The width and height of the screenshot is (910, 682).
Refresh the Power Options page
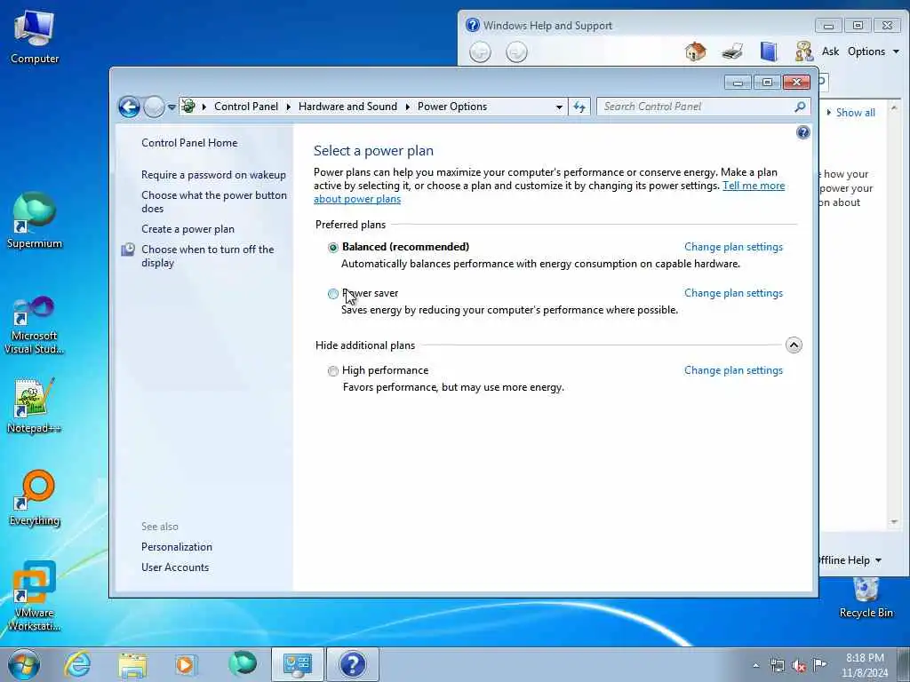pyautogui.click(x=579, y=107)
